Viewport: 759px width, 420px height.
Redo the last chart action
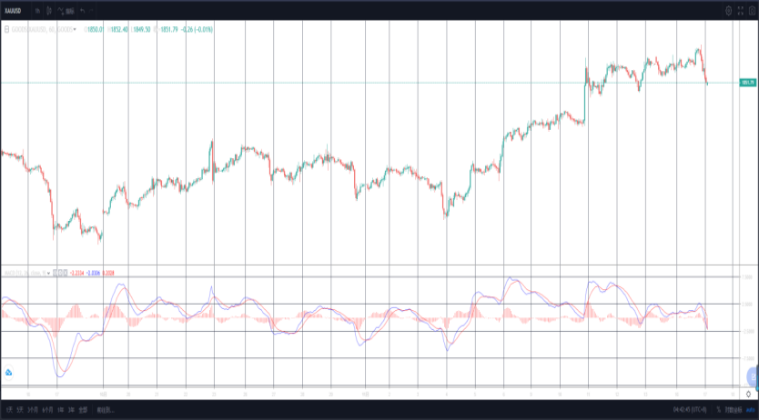tap(91, 11)
